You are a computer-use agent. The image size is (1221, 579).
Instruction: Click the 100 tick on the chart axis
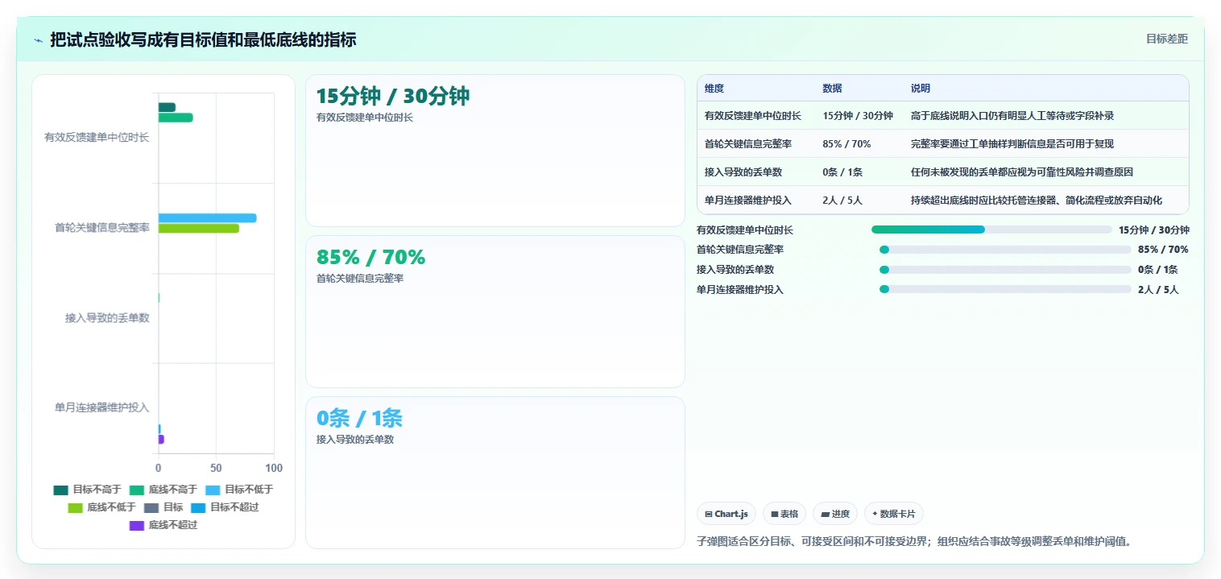pos(274,468)
